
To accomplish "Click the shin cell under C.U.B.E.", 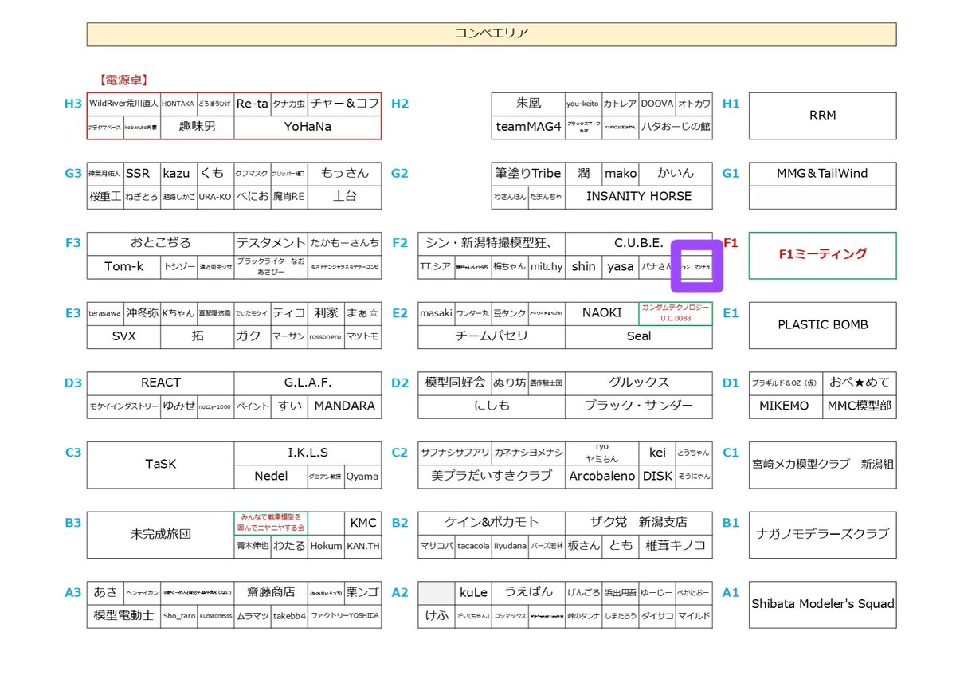I will [583, 267].
